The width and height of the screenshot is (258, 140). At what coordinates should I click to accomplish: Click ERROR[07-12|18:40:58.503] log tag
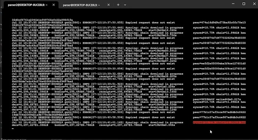point(103,112)
